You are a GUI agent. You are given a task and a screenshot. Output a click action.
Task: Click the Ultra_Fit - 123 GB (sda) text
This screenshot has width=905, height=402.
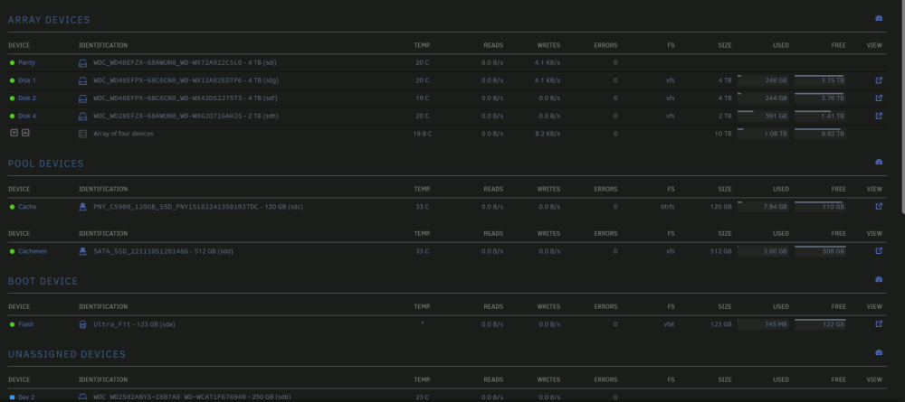click(134, 325)
